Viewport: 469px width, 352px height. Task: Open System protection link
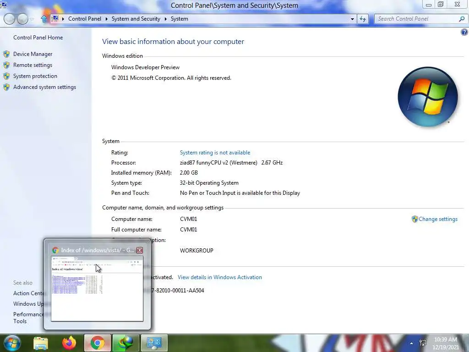[x=35, y=76]
